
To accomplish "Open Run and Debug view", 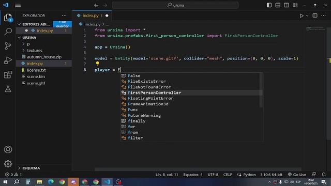I will [8, 60].
